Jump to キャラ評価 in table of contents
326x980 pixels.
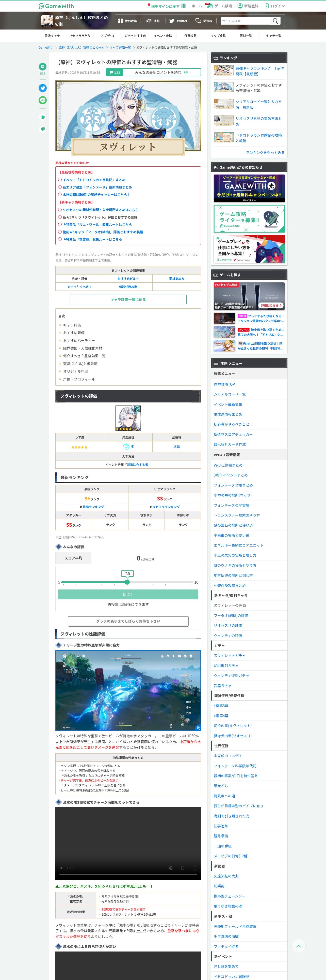click(72, 325)
